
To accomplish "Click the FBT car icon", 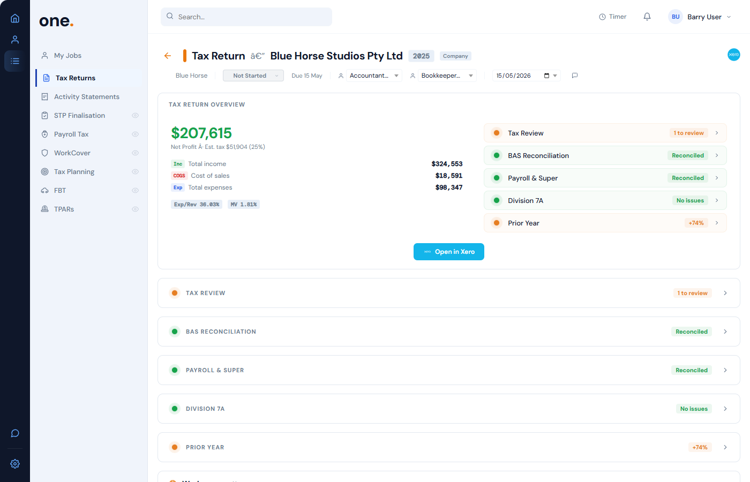I will click(45, 190).
